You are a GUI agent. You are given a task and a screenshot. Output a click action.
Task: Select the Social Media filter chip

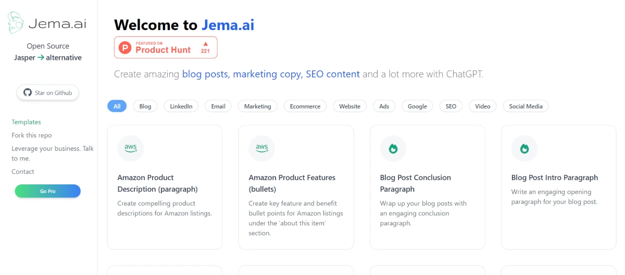pos(526,106)
